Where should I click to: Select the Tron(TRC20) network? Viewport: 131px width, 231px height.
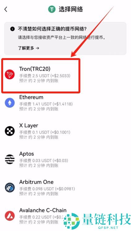[x=41, y=75]
